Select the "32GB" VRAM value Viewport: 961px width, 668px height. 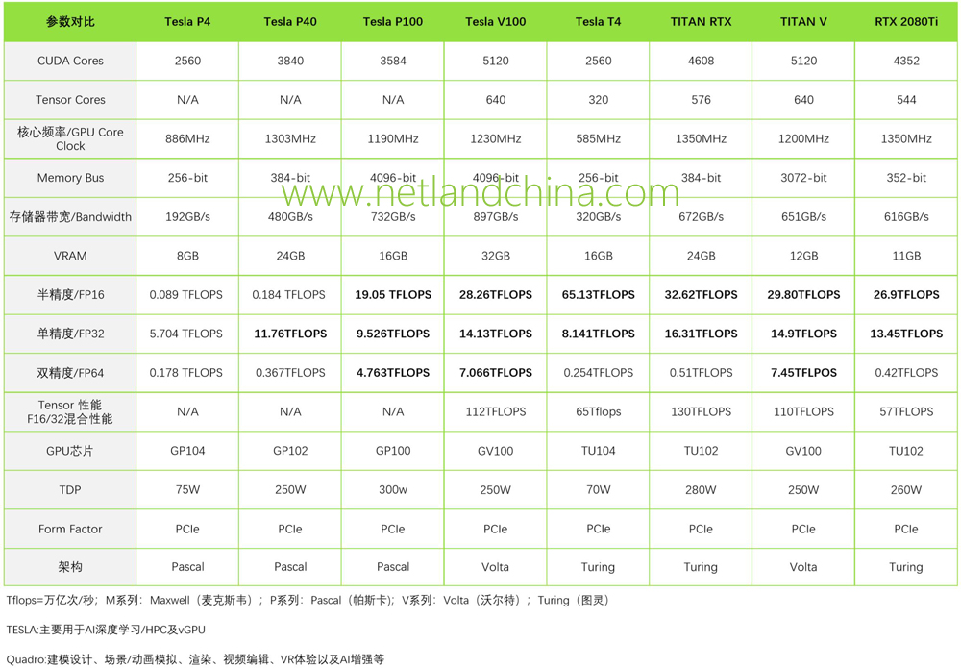[x=495, y=257]
